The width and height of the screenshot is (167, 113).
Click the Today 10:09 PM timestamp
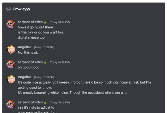44,77
